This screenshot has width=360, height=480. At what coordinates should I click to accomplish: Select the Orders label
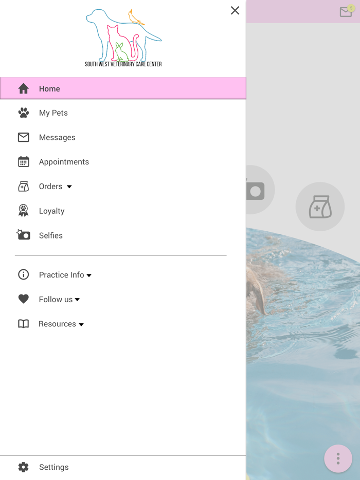click(x=50, y=187)
